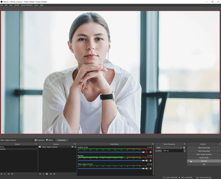Open the Tools menu
The height and width of the screenshot is (179, 221).
(36, 5)
